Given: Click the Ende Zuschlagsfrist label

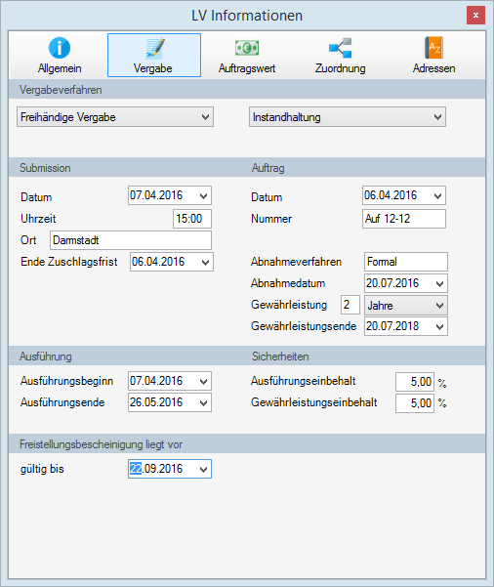Looking at the screenshot, I should coord(69,262).
